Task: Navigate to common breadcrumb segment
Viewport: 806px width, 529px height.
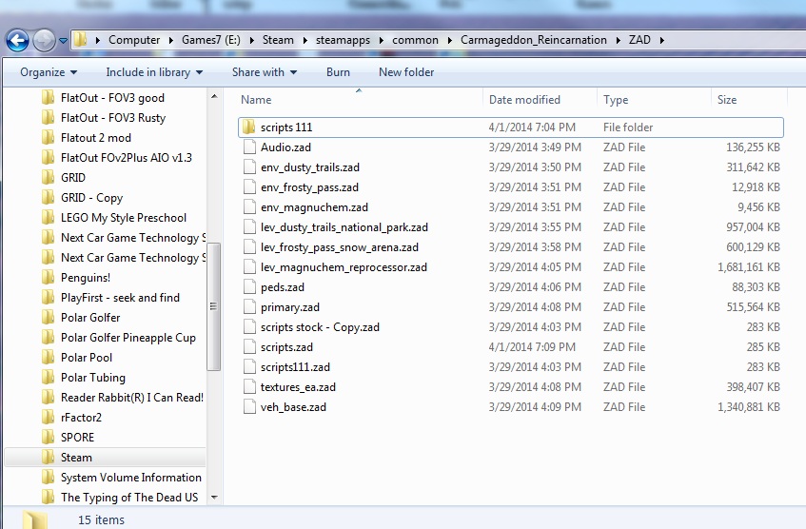Action: (x=415, y=40)
